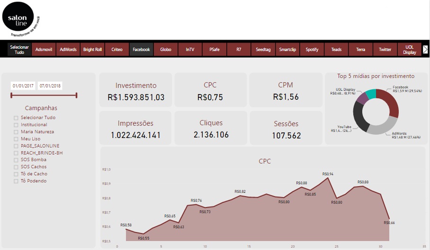The height and width of the screenshot is (250, 430).
Task: Select the R$0,94 peak point on CPC chart
Action: (328, 178)
